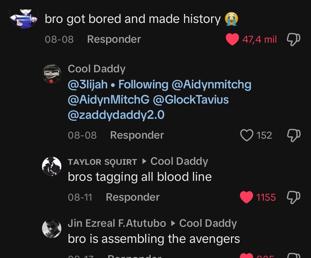Open Taylor Squirt's profile avatar
Image resolution: width=311 pixels, height=258 pixels.
click(x=52, y=166)
